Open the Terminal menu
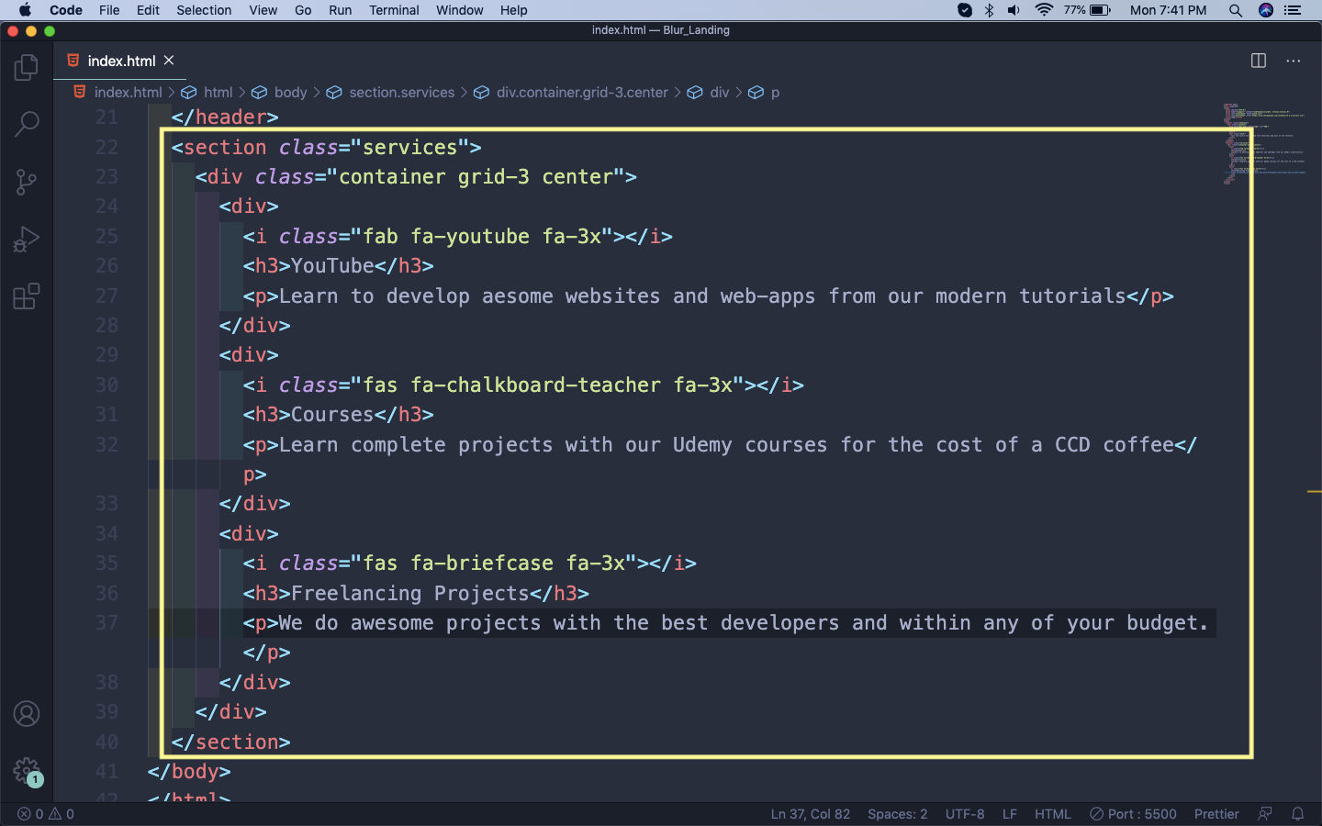 point(394,10)
